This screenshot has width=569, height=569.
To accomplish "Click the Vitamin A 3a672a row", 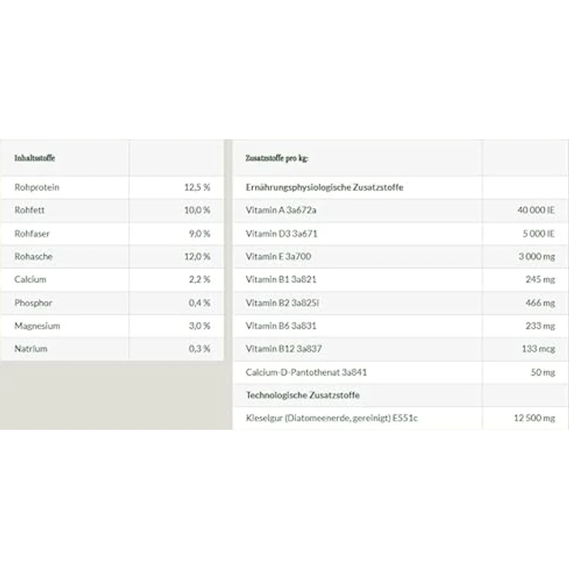I will (401, 210).
